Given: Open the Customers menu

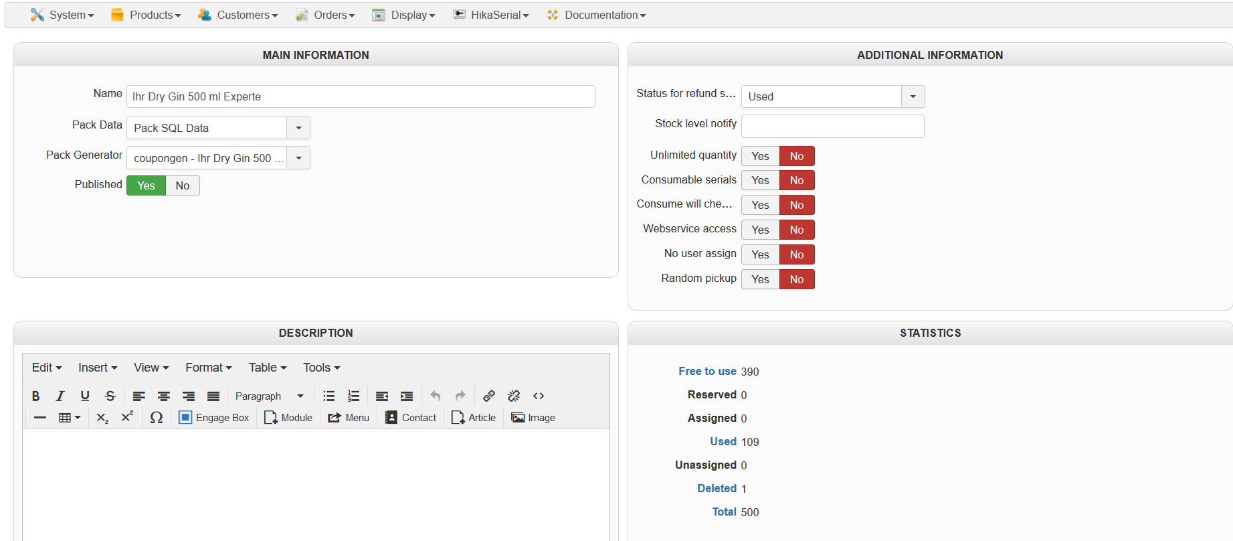Looking at the screenshot, I should pyautogui.click(x=238, y=15).
